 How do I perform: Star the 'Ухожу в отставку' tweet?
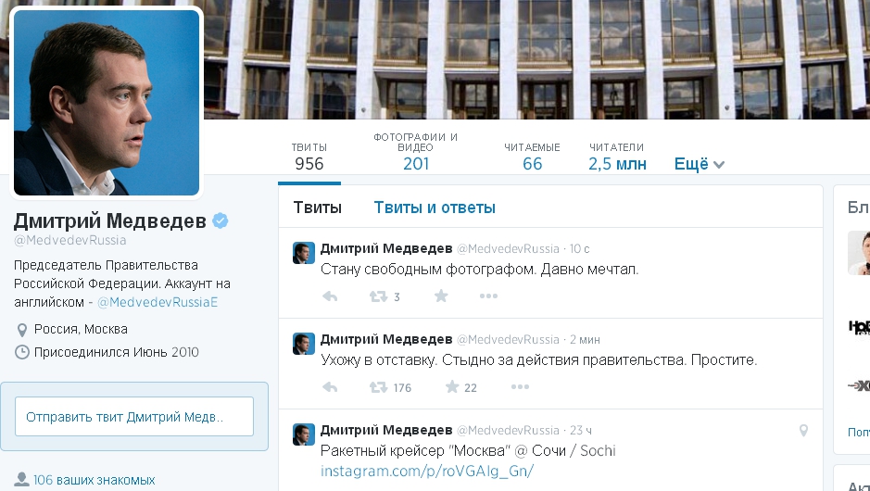coord(452,386)
